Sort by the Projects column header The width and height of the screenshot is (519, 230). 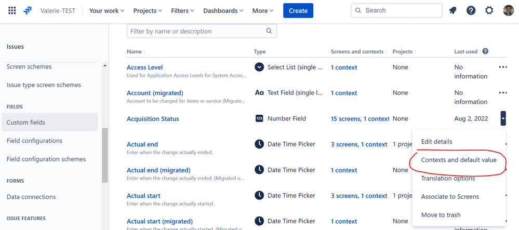tap(405, 51)
